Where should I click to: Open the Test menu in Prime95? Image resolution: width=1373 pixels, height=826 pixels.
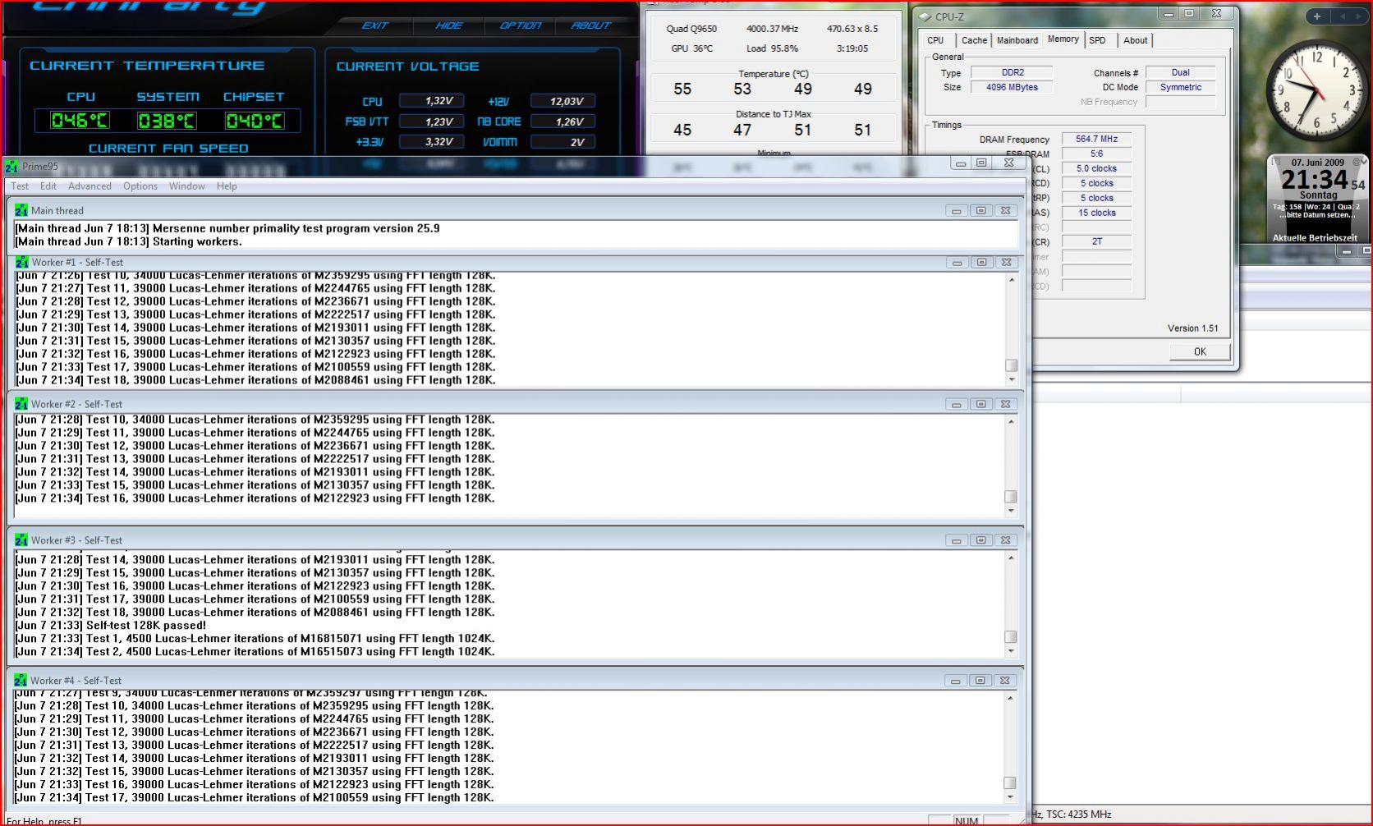[20, 186]
